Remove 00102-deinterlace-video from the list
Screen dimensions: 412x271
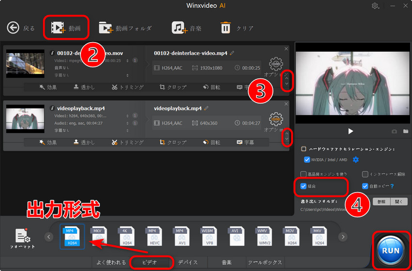click(x=286, y=49)
